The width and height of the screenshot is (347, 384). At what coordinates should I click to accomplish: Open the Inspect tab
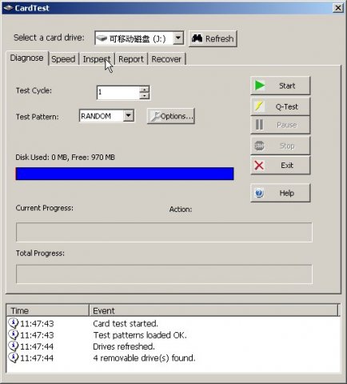pyautogui.click(x=97, y=59)
